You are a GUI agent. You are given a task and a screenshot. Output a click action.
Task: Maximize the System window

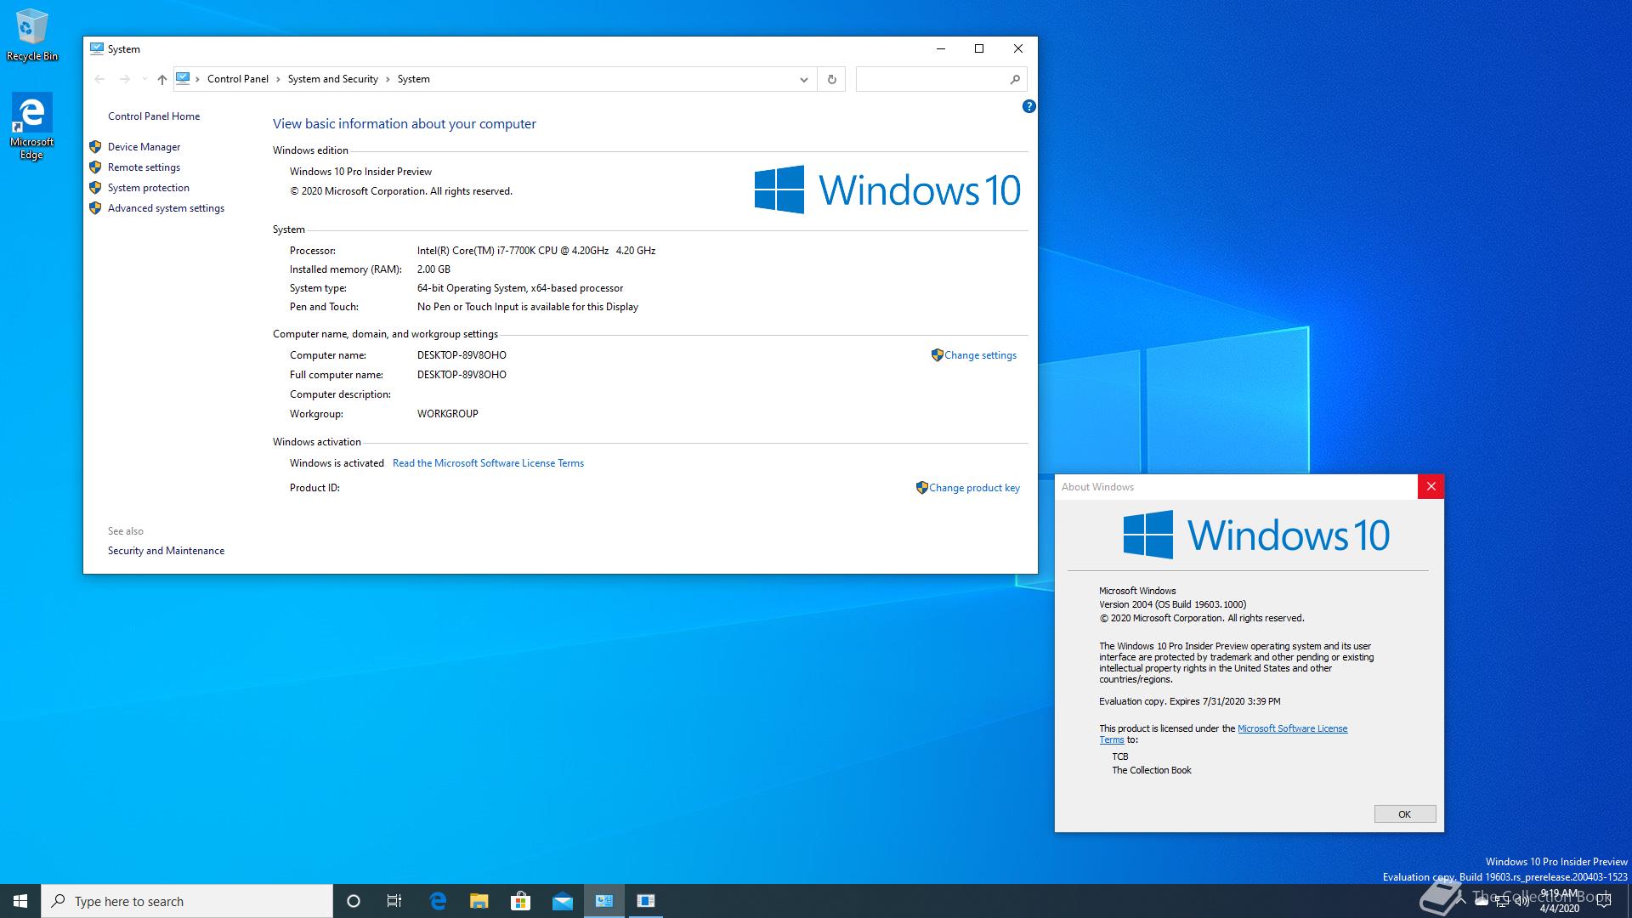pyautogui.click(x=979, y=48)
